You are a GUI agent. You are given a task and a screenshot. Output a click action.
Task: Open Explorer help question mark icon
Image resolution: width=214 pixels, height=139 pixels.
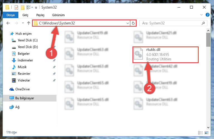tap(207, 15)
